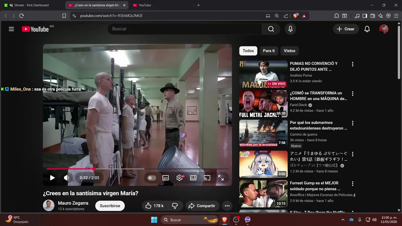Open browser zoom magnifier icon
Screen dimensions: 402x226
pyautogui.click(x=277, y=16)
